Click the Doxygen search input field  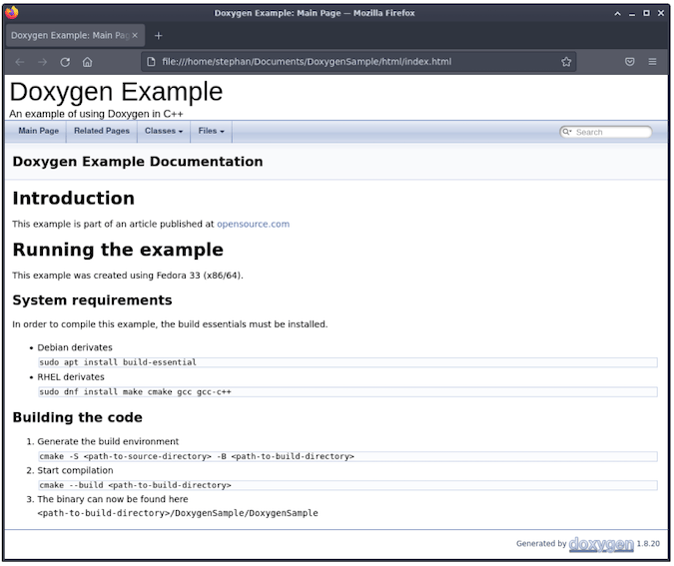click(611, 132)
